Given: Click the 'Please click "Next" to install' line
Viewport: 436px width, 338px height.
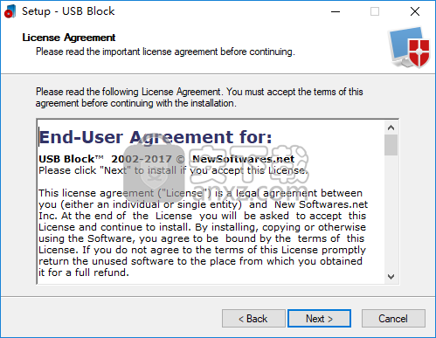Looking at the screenshot, I should coord(173,170).
